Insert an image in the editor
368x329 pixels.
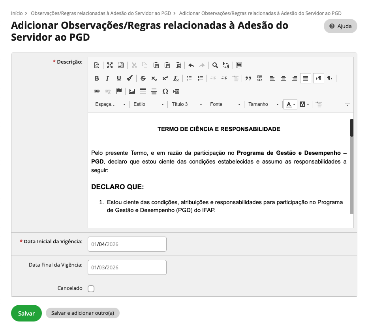(132, 91)
